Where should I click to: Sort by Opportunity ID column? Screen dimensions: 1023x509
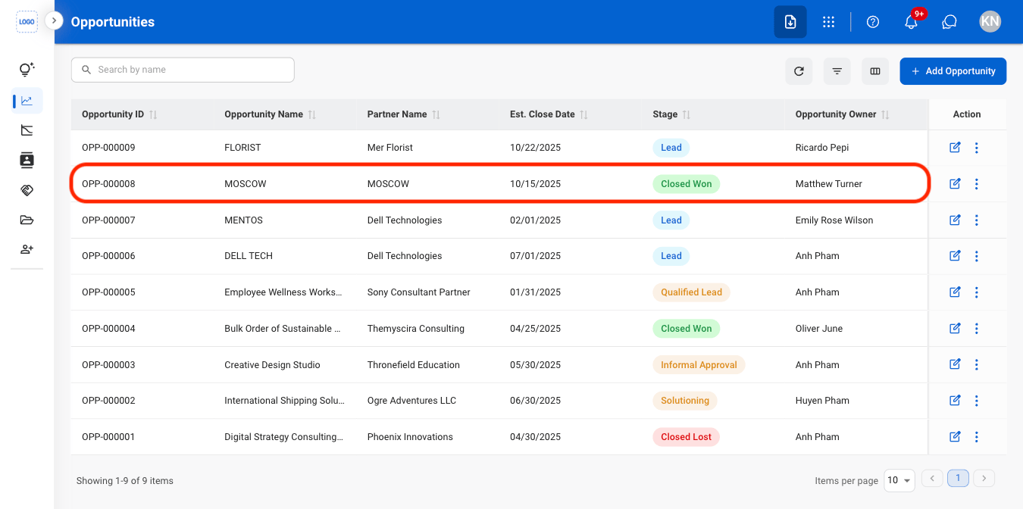click(x=153, y=114)
